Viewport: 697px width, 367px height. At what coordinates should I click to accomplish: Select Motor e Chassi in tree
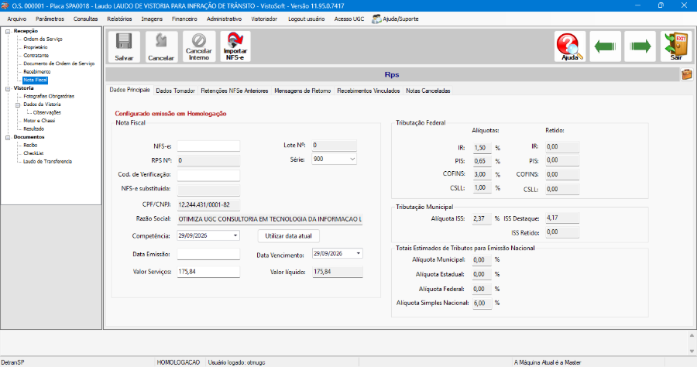(39, 121)
